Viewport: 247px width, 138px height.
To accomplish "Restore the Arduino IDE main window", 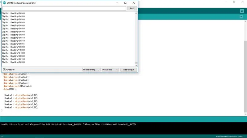I will (234, 2).
